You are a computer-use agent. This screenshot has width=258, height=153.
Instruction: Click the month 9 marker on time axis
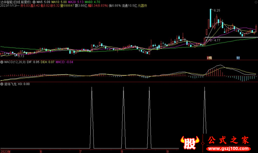point(167,151)
